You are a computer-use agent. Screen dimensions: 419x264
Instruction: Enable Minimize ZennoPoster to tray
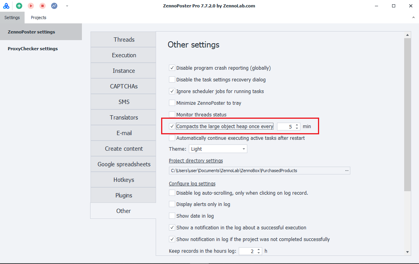[172, 103]
